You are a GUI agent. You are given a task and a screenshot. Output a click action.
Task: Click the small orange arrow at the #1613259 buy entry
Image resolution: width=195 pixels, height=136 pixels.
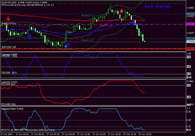coord(7,24)
